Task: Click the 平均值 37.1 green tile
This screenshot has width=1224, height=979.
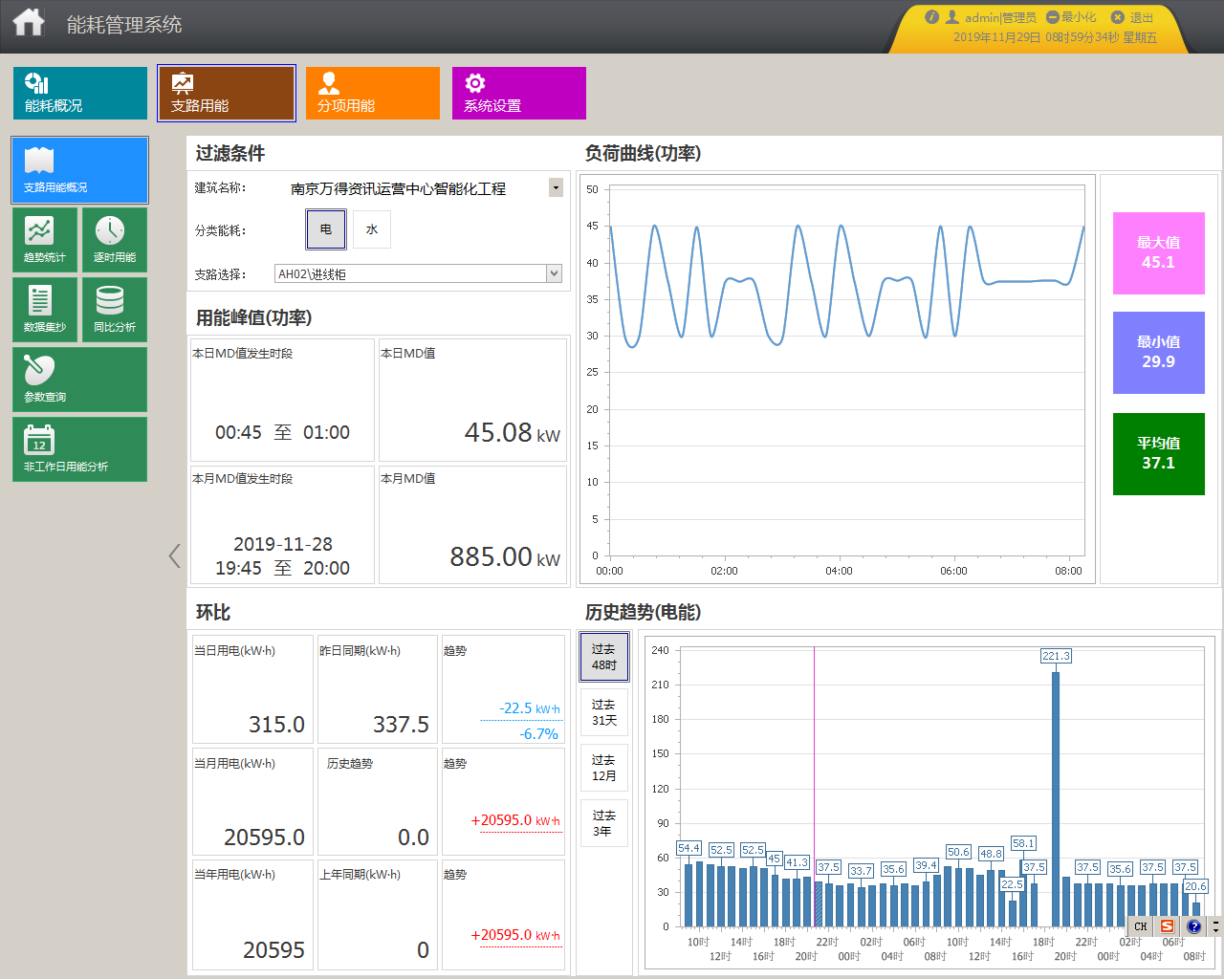Action: (x=1158, y=454)
